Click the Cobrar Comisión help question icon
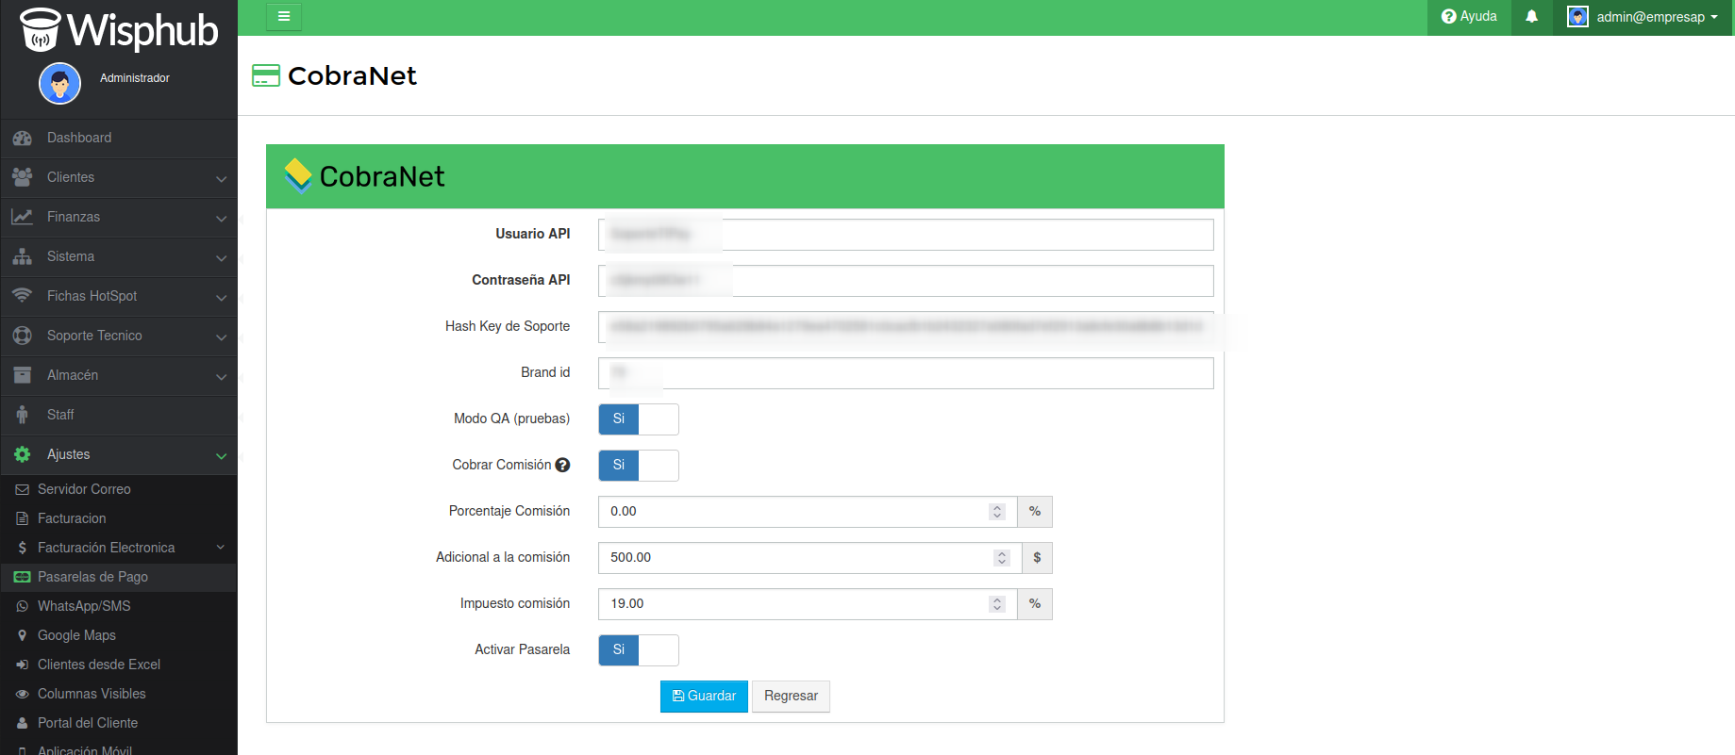The image size is (1735, 755). [x=562, y=465]
